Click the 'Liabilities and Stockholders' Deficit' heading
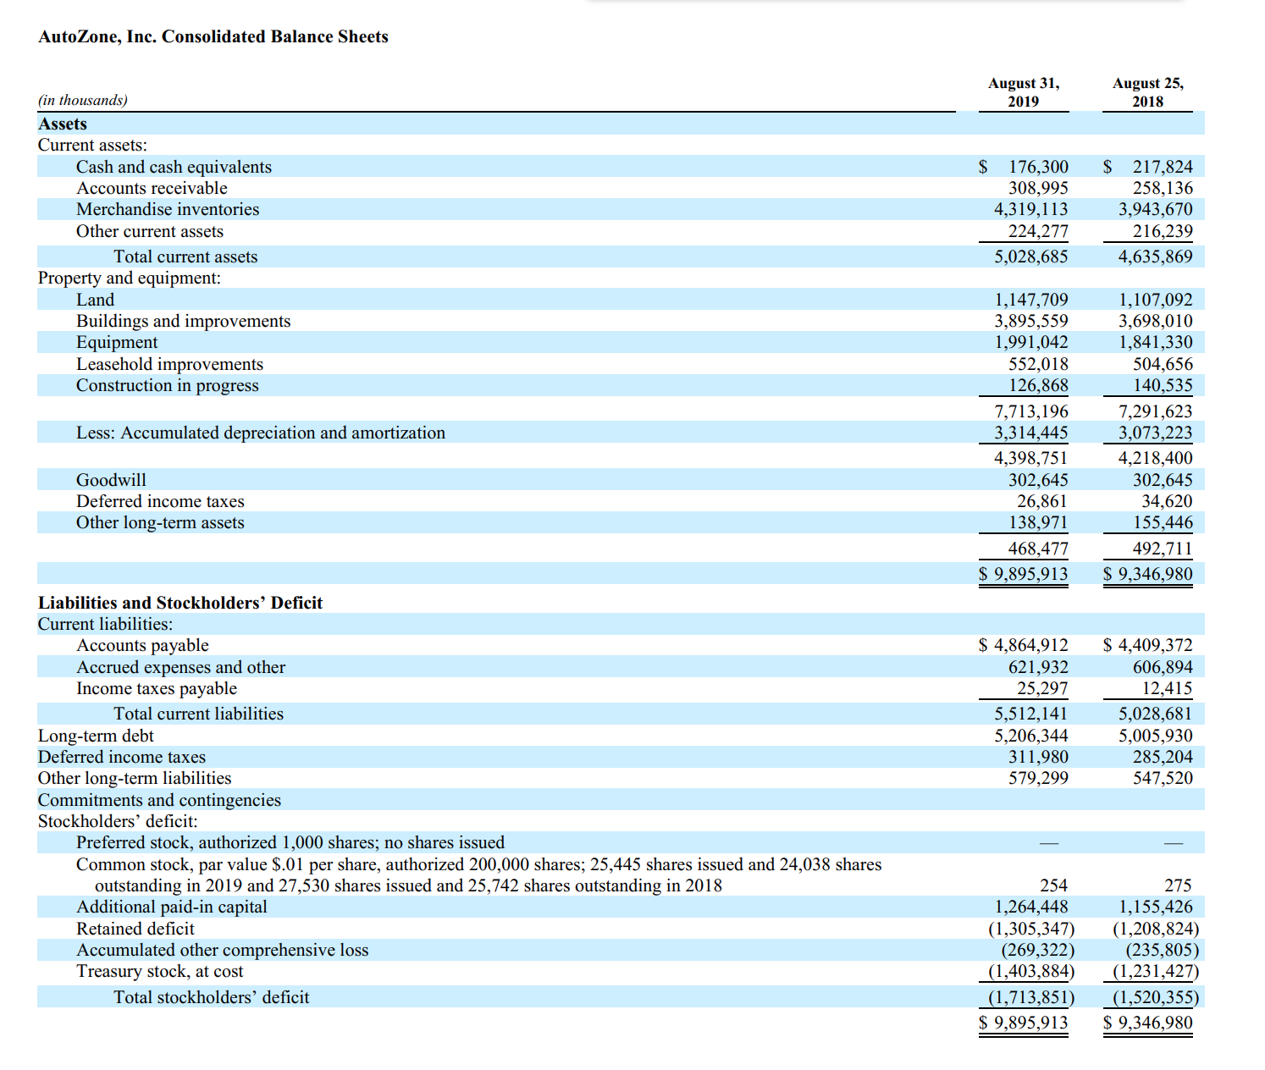This screenshot has width=1265, height=1070. point(180,603)
